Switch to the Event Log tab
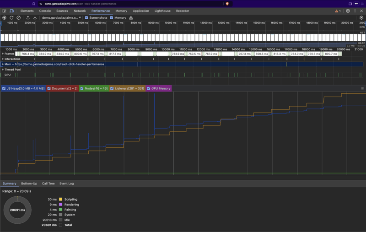This screenshot has width=366, height=232. [66, 183]
